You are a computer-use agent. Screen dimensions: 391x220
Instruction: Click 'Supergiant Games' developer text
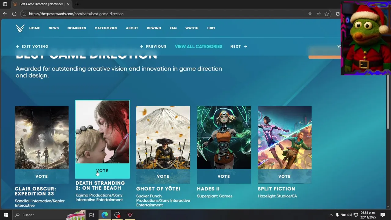tap(215, 196)
